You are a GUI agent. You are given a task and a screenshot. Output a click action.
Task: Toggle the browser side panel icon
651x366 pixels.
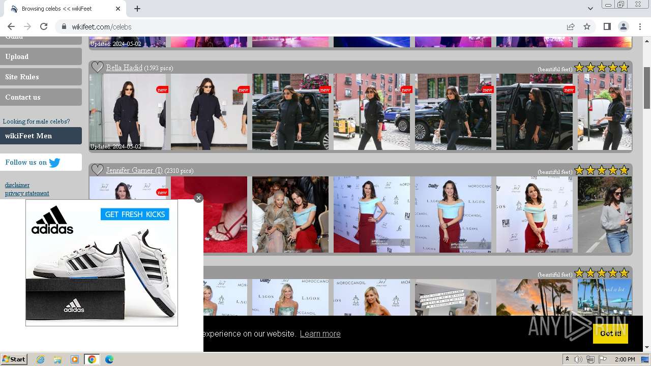tap(607, 26)
